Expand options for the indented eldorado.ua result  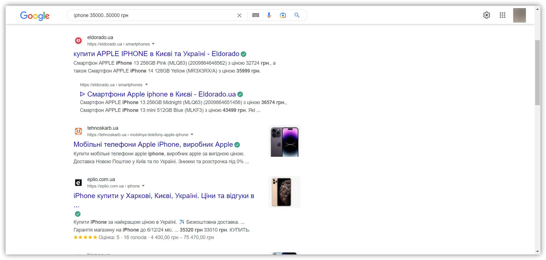coord(147,85)
